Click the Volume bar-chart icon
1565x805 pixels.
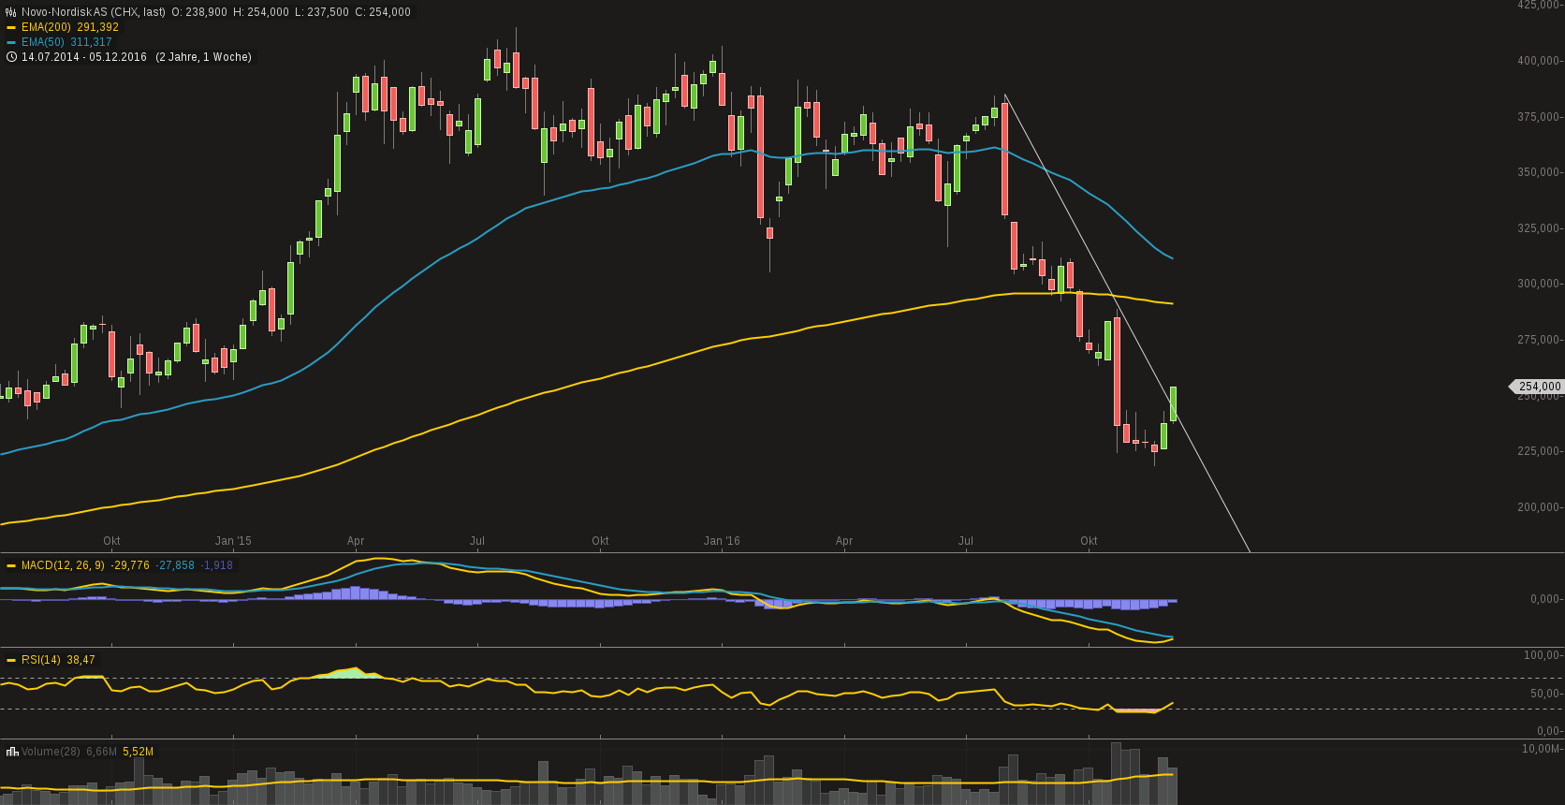[x=12, y=752]
